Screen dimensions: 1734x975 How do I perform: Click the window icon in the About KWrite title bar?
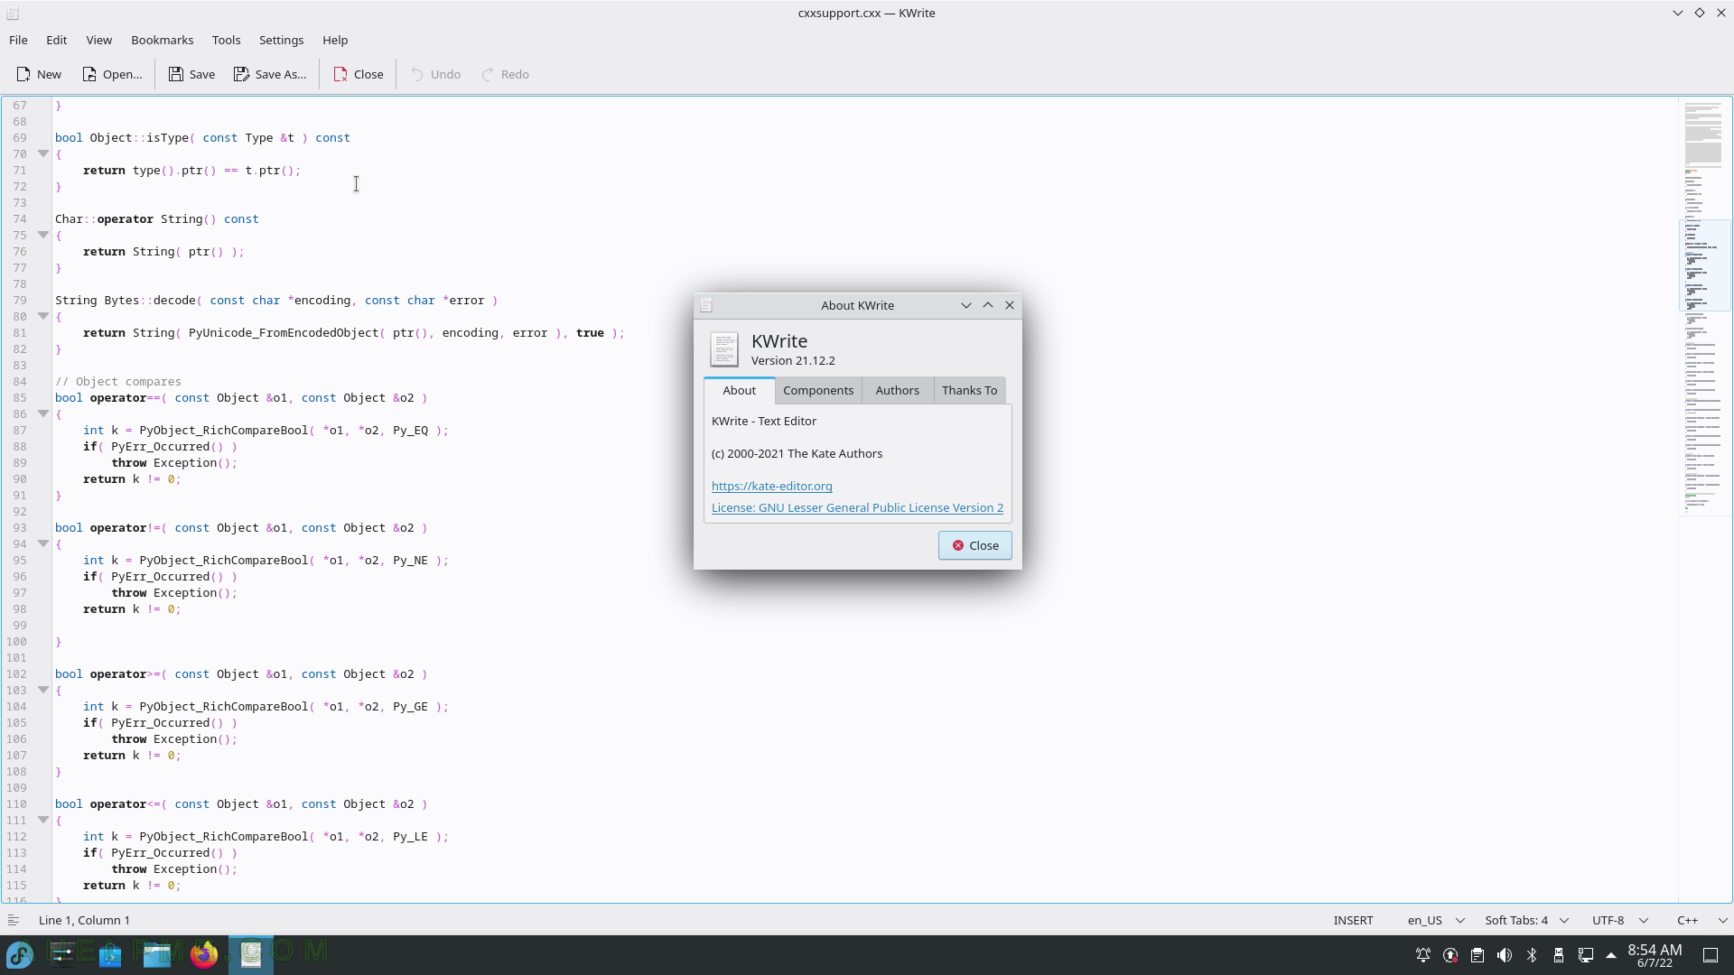pyautogui.click(x=707, y=305)
